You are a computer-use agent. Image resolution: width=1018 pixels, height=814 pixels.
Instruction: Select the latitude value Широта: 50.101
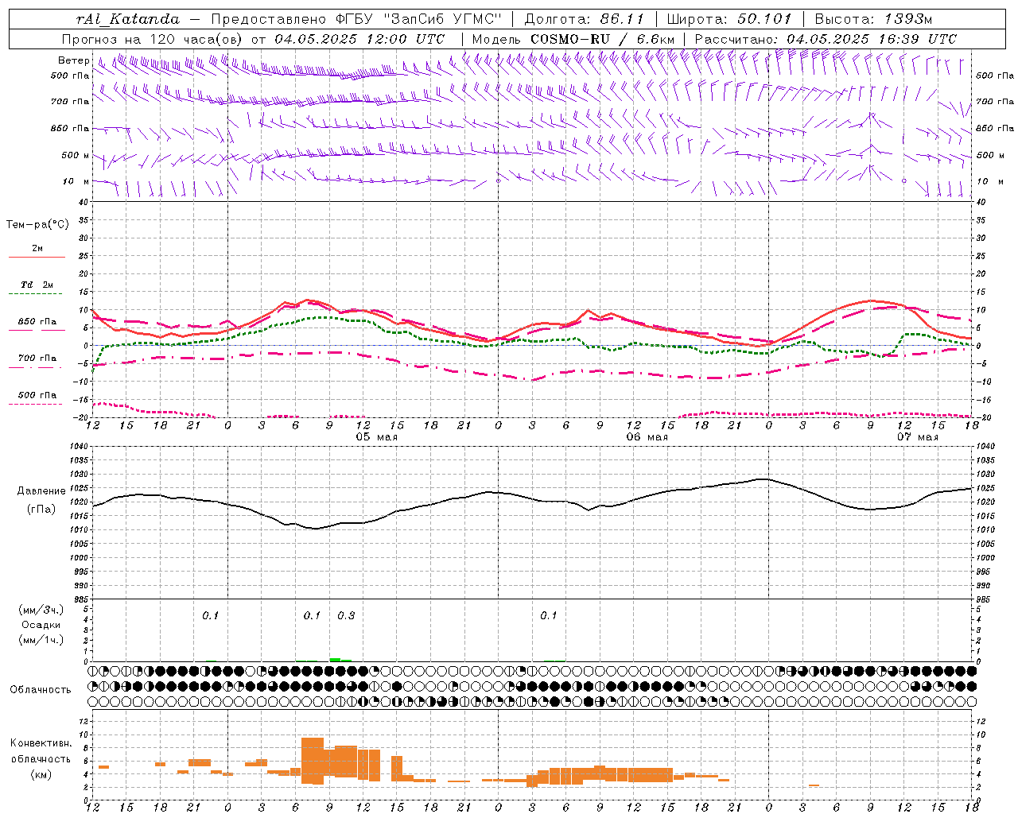click(x=729, y=19)
